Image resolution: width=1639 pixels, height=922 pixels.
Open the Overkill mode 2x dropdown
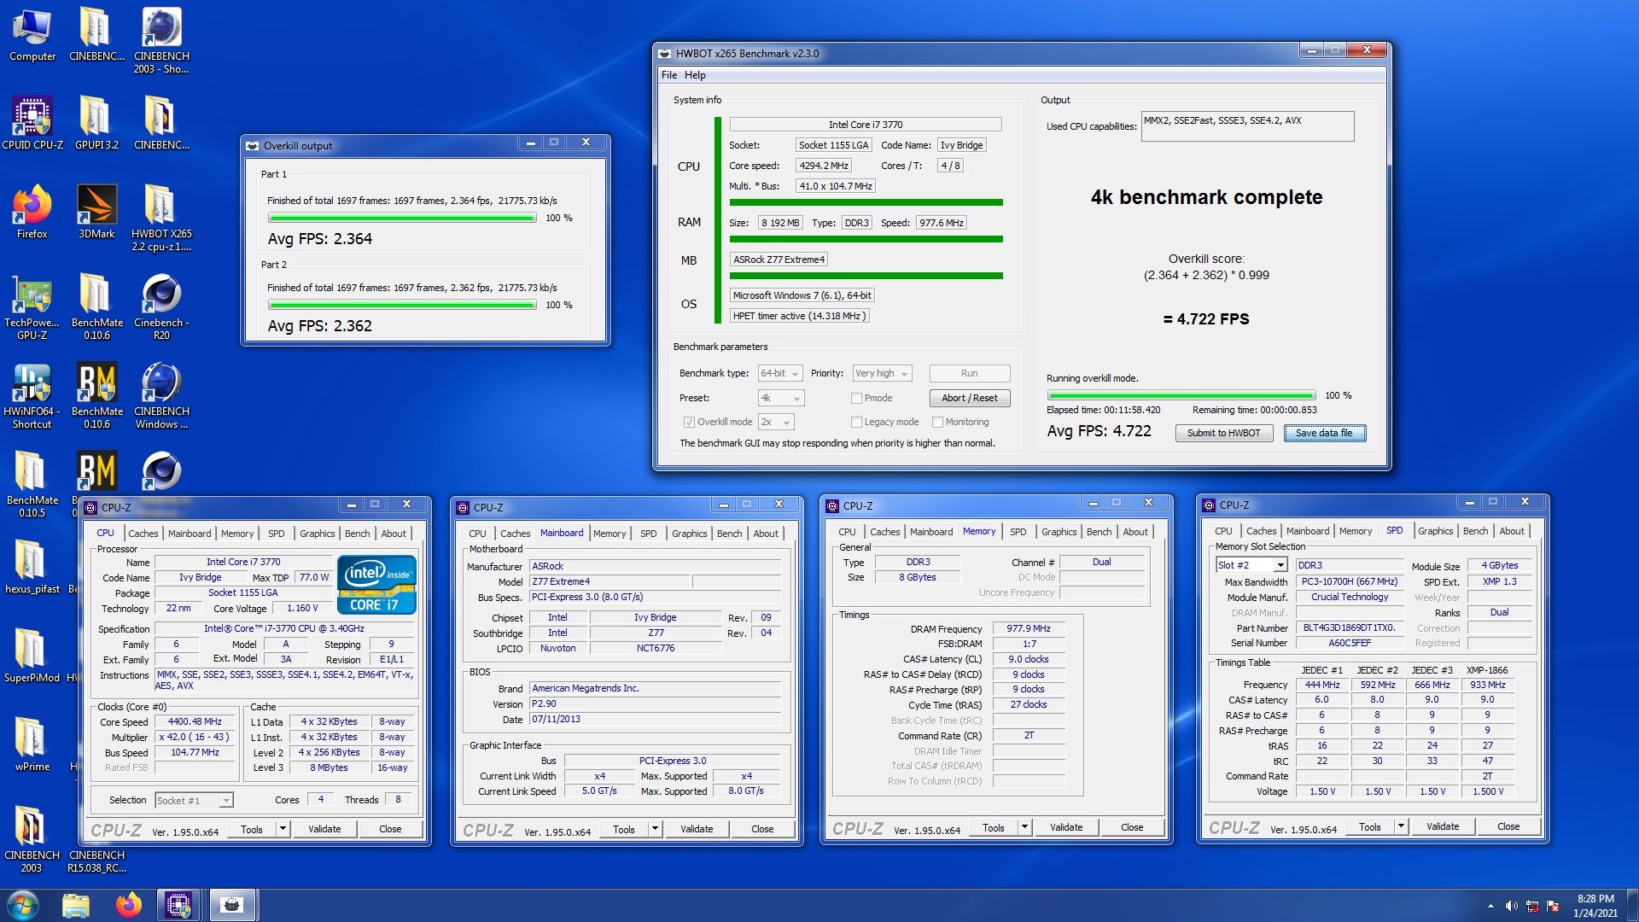[776, 422]
